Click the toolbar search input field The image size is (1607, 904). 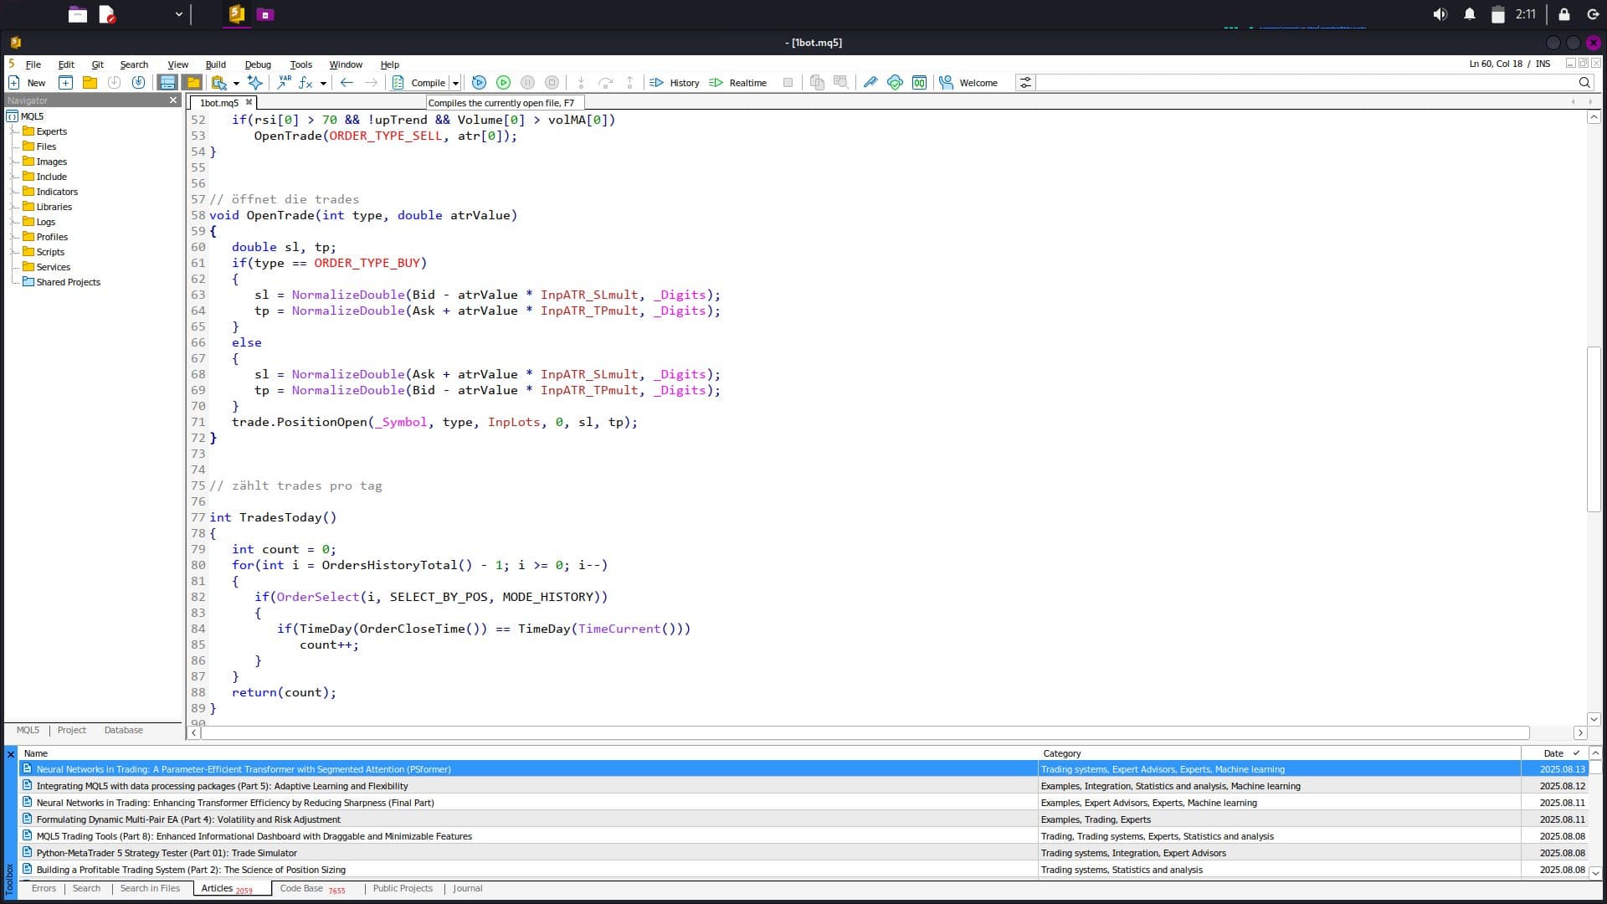click(x=1306, y=82)
